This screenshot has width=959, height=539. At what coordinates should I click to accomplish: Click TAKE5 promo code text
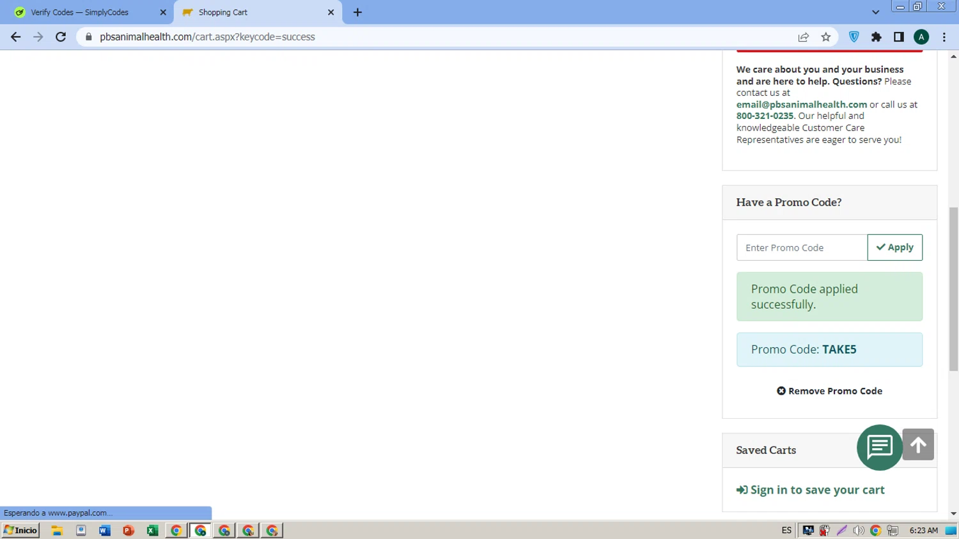click(x=839, y=349)
